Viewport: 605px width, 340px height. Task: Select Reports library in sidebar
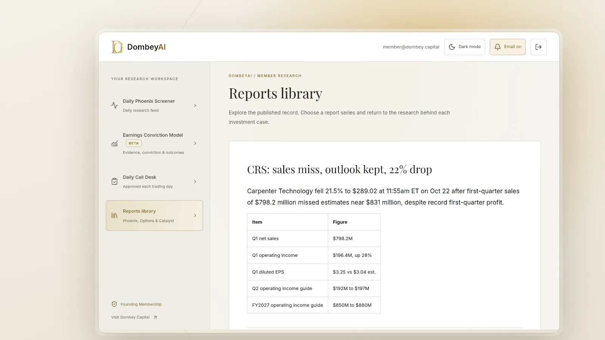(154, 215)
